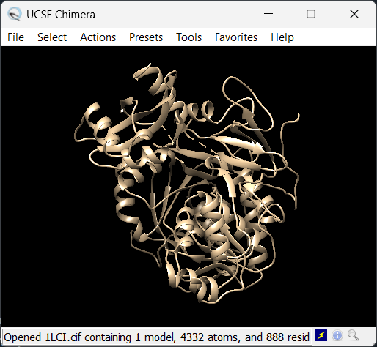Open the Presets menu
The height and width of the screenshot is (347, 377).
pos(146,37)
